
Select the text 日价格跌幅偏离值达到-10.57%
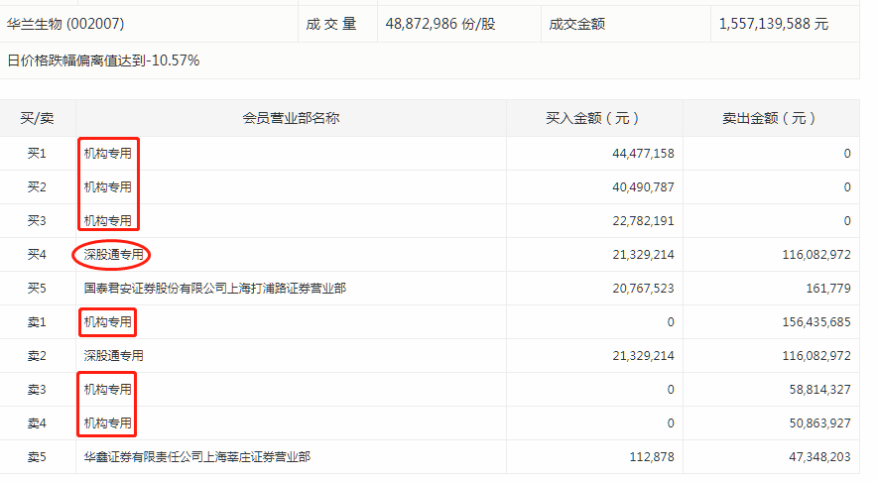[x=103, y=60]
